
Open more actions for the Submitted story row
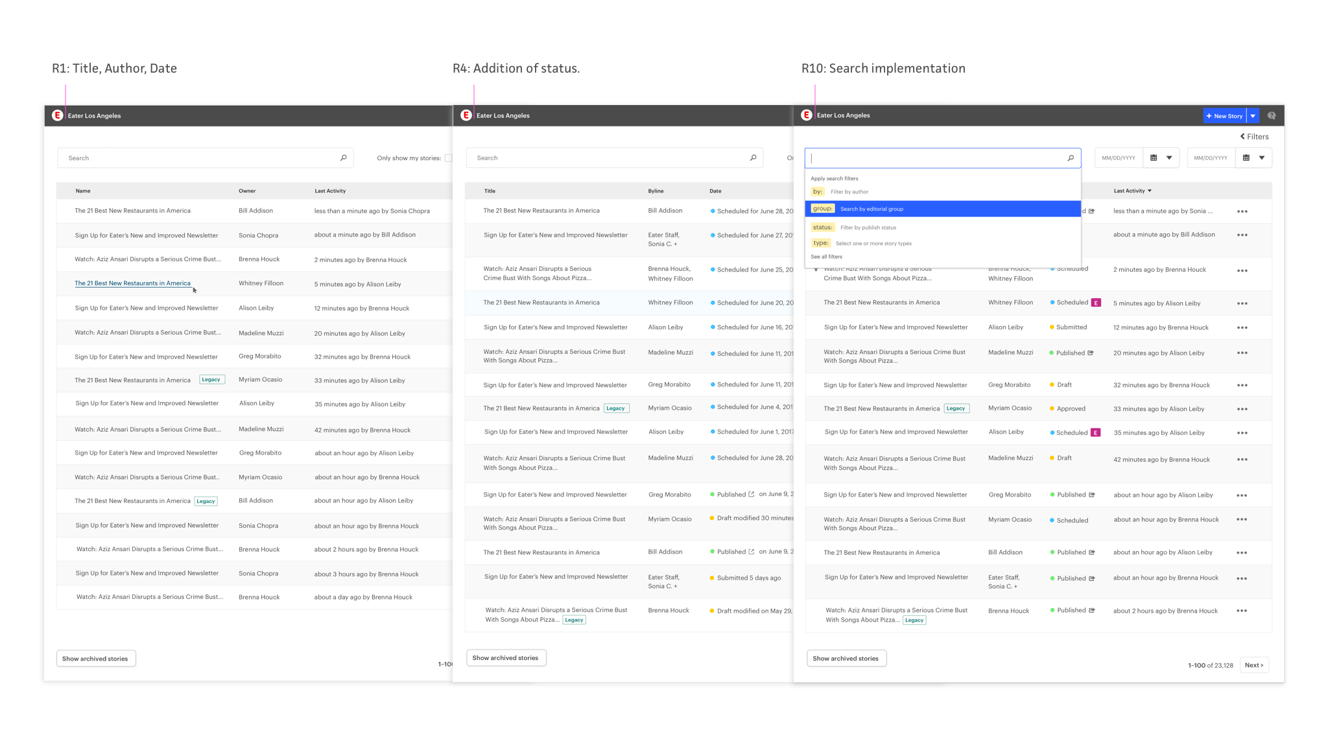[1242, 327]
